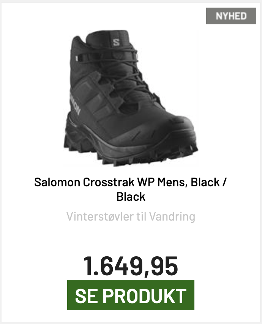Click the green SE PRODUKT button

[131, 295]
